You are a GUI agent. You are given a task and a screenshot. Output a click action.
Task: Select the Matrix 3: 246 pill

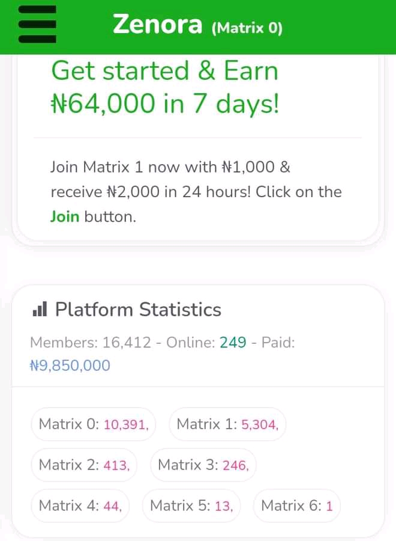click(x=203, y=465)
